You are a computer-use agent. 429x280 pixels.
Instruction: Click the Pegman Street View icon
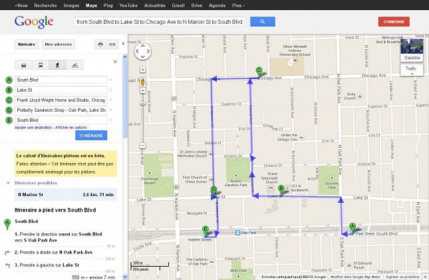(x=142, y=82)
